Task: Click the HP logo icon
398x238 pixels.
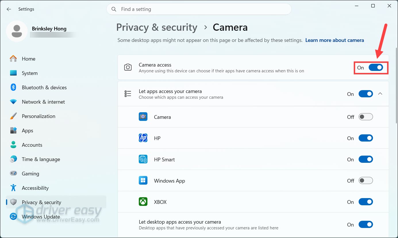Action: [x=143, y=138]
